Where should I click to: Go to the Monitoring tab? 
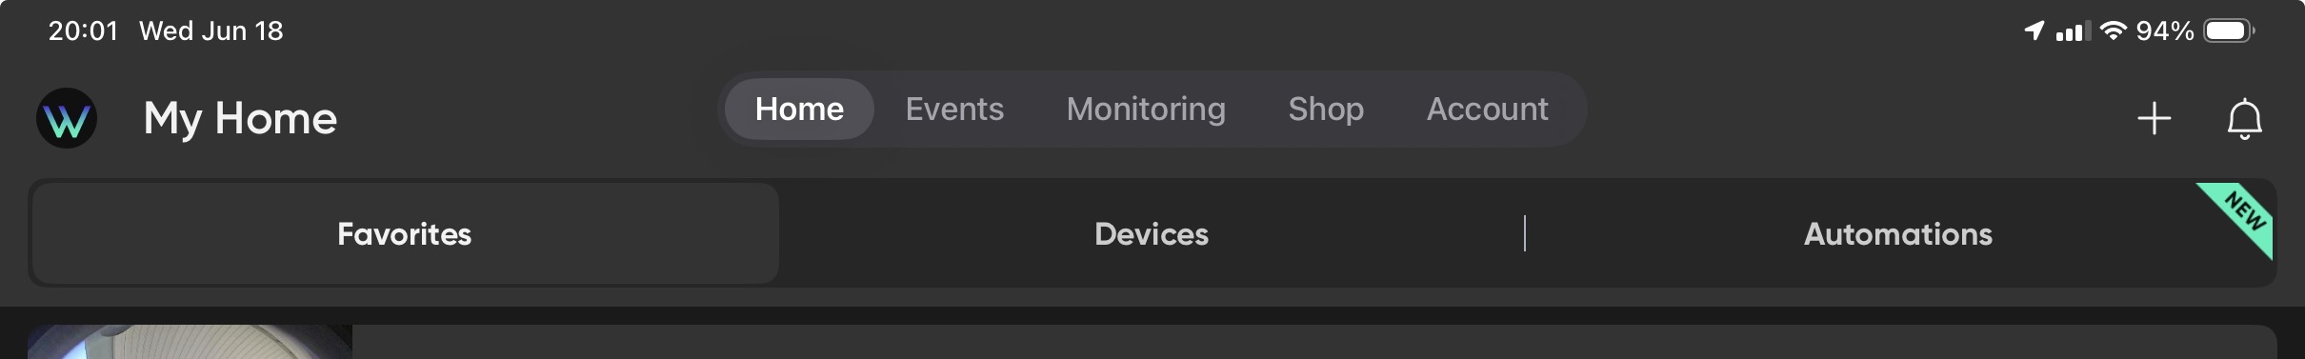pyautogui.click(x=1146, y=109)
